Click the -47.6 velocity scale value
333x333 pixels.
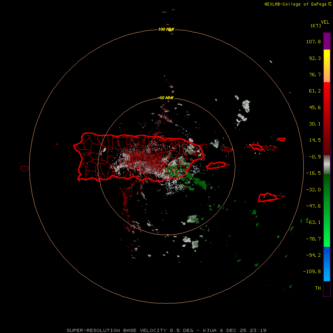313,206
